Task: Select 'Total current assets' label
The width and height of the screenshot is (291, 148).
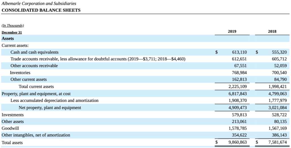Action: point(36,86)
